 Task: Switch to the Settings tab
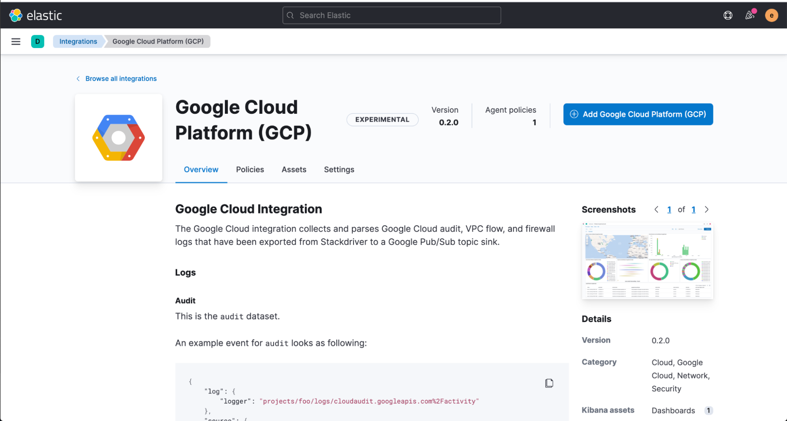click(x=339, y=169)
